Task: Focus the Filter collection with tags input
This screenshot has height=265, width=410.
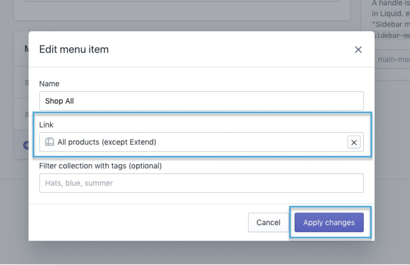Action: point(202,183)
